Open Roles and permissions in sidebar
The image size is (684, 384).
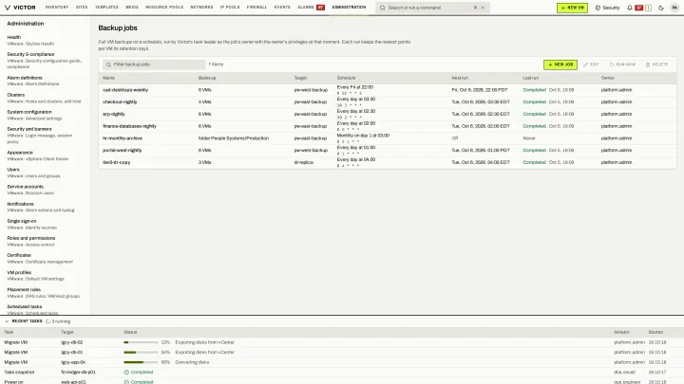pos(45,241)
